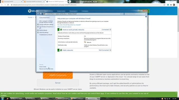This screenshot has height=100, width=179.
Task: Open Network and Sharing Center link
Action: click(x=46, y=69)
